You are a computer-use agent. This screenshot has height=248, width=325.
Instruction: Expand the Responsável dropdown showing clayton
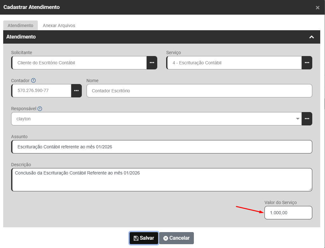click(298, 119)
